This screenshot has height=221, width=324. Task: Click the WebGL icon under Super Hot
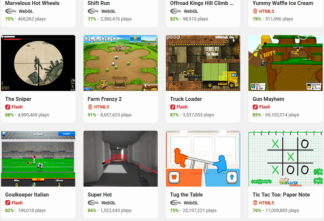pyautogui.click(x=94, y=202)
